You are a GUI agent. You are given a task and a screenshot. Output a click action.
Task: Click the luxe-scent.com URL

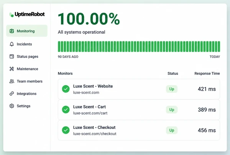(x=86, y=92)
